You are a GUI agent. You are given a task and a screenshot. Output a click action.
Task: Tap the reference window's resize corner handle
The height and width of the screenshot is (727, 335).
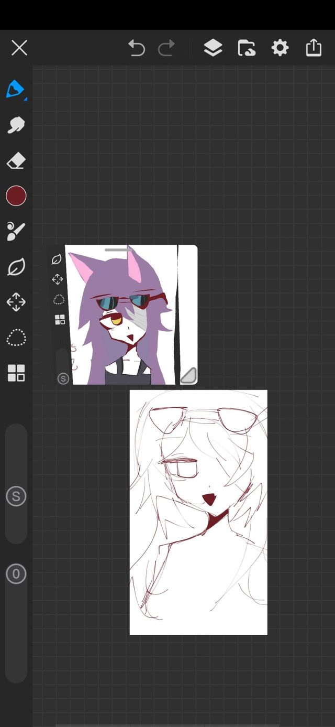point(188,375)
